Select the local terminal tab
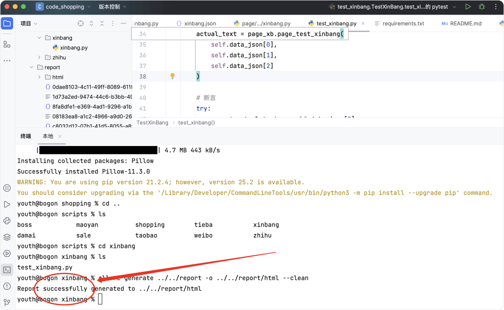This screenshot has height=310, width=504. pos(48,136)
